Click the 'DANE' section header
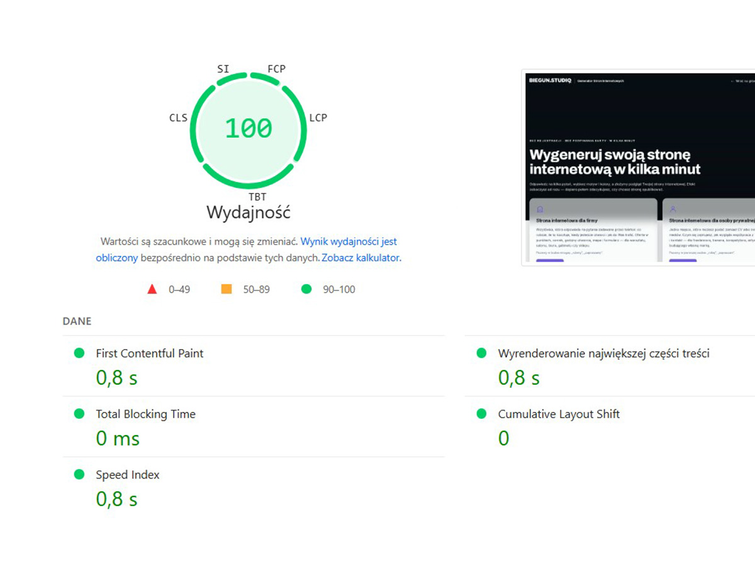 77,321
